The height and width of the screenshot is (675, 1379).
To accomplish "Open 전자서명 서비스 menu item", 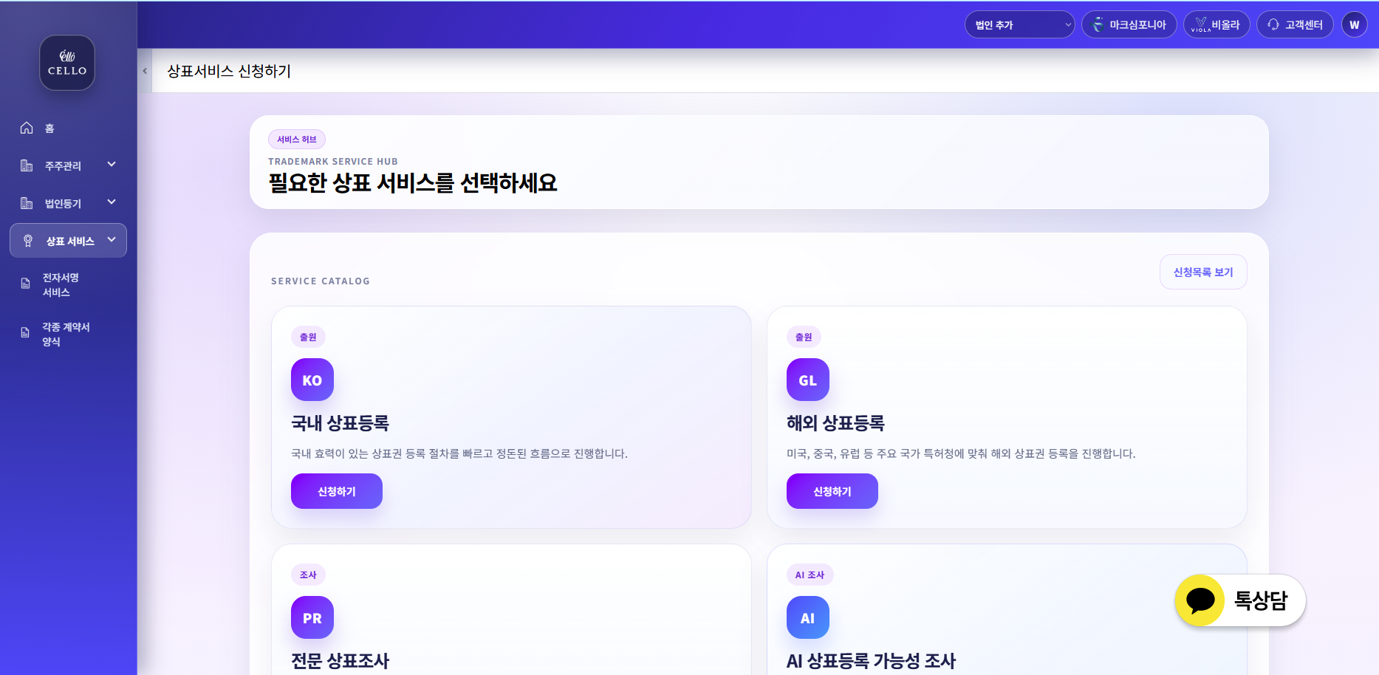I will point(61,285).
